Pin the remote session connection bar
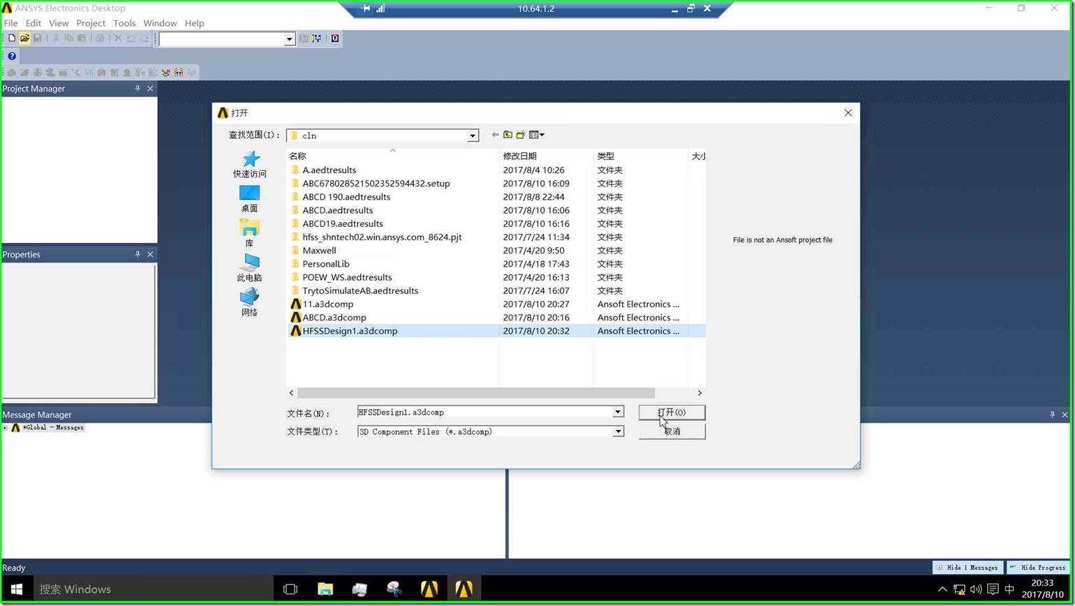 coord(366,8)
